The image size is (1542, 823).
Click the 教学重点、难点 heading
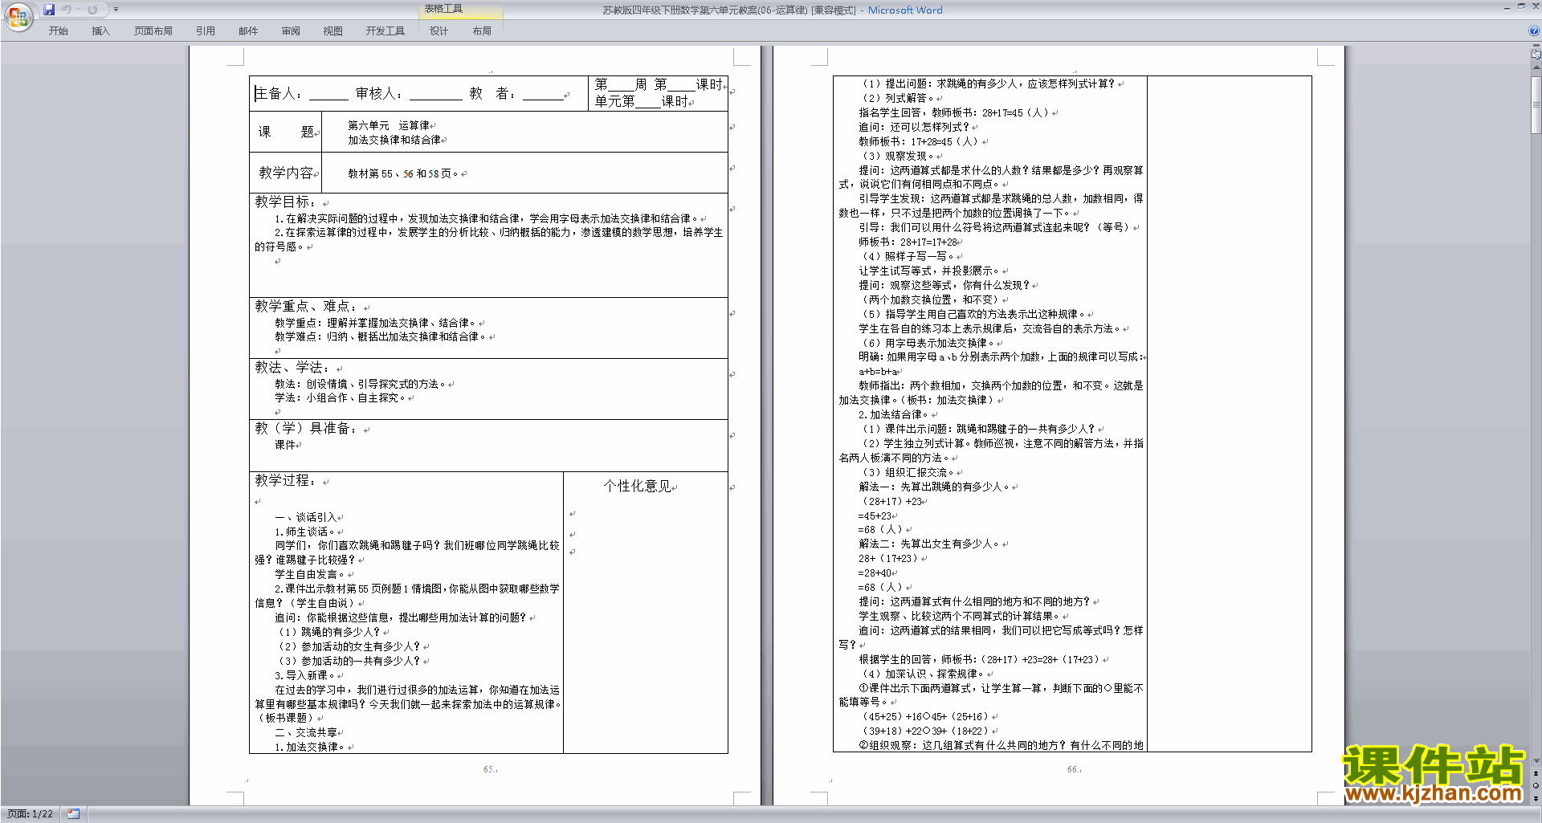pos(305,306)
